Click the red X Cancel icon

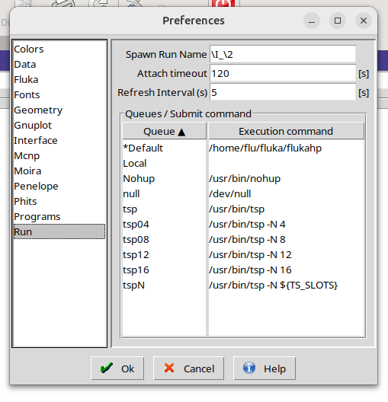tap(169, 368)
